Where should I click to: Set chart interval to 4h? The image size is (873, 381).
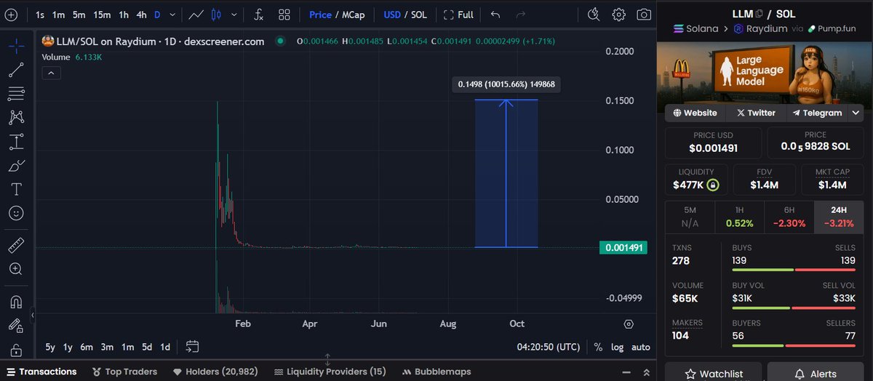(141, 15)
